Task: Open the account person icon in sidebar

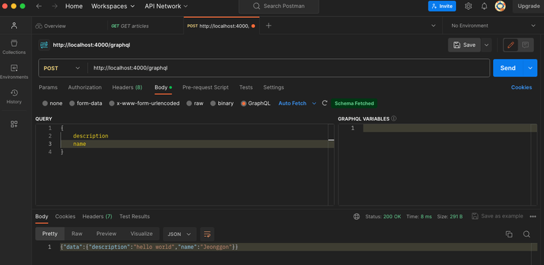Action: pyautogui.click(x=14, y=26)
